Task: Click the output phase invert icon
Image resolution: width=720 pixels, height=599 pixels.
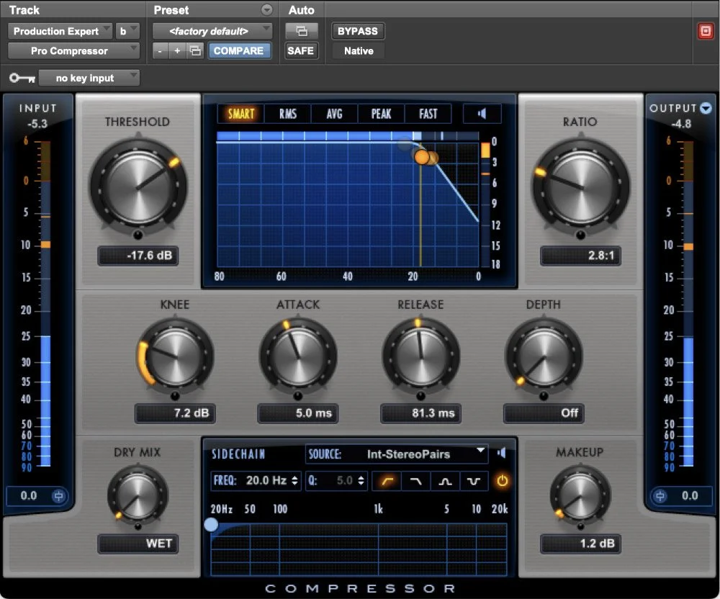Action: [660, 496]
